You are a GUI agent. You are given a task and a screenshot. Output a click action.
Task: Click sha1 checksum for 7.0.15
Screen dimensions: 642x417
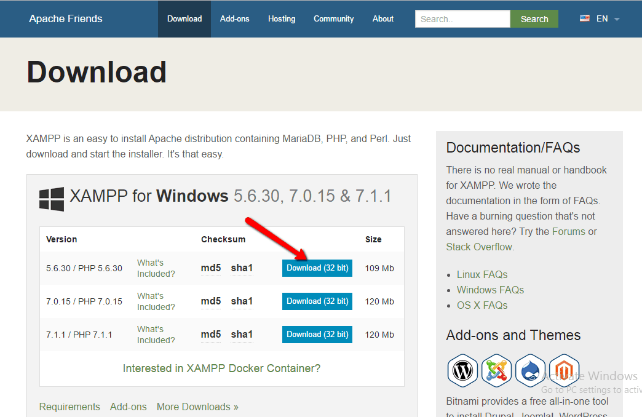(x=242, y=301)
